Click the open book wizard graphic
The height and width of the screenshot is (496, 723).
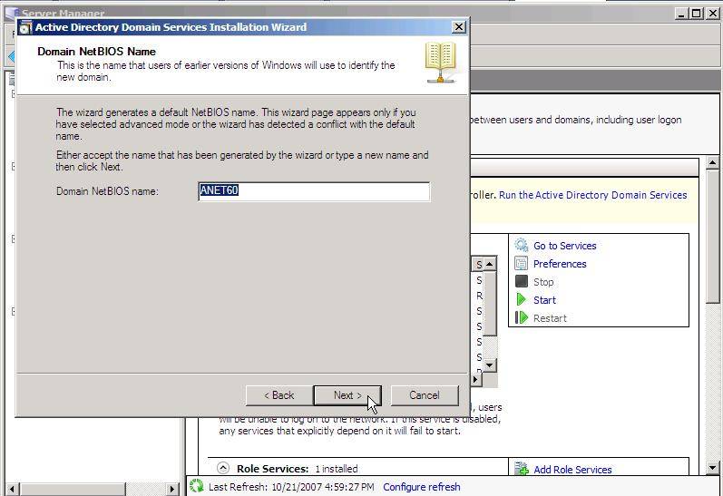point(440,63)
